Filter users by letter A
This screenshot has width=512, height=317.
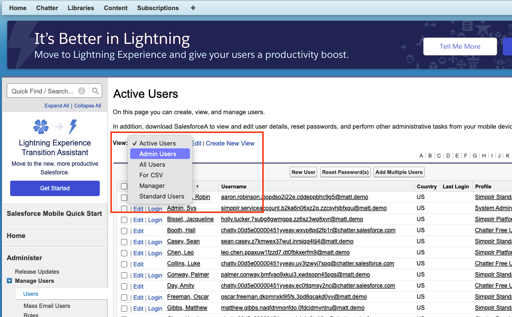click(421, 156)
